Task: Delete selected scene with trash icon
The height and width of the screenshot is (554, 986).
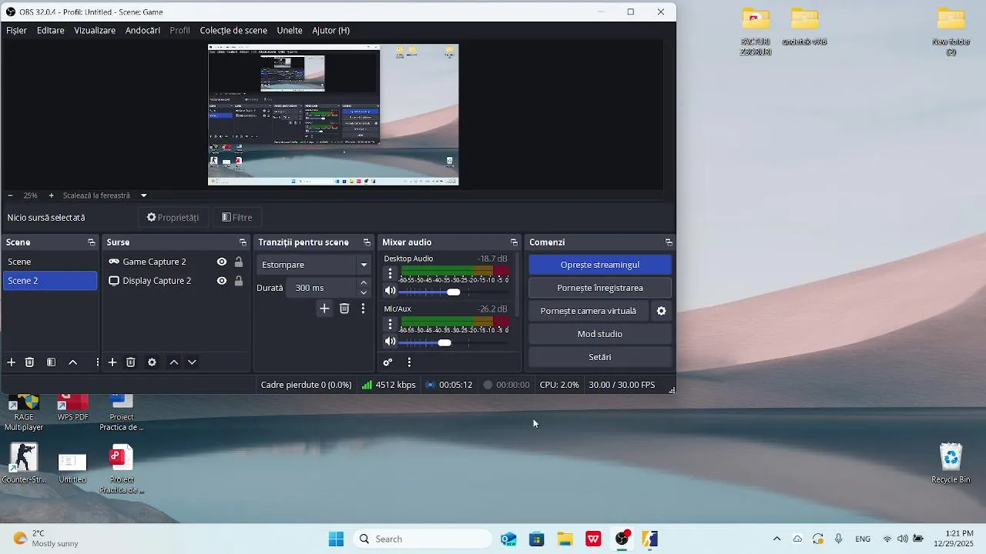Action: point(29,362)
